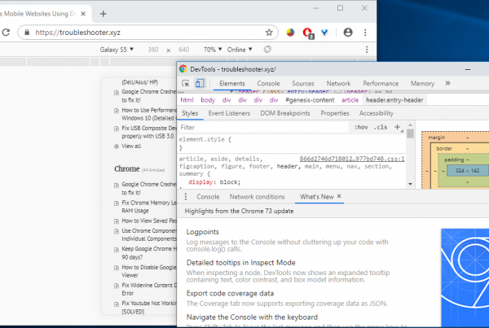Open the Online throttling dropdown
The image size is (489, 328).
pos(240,50)
